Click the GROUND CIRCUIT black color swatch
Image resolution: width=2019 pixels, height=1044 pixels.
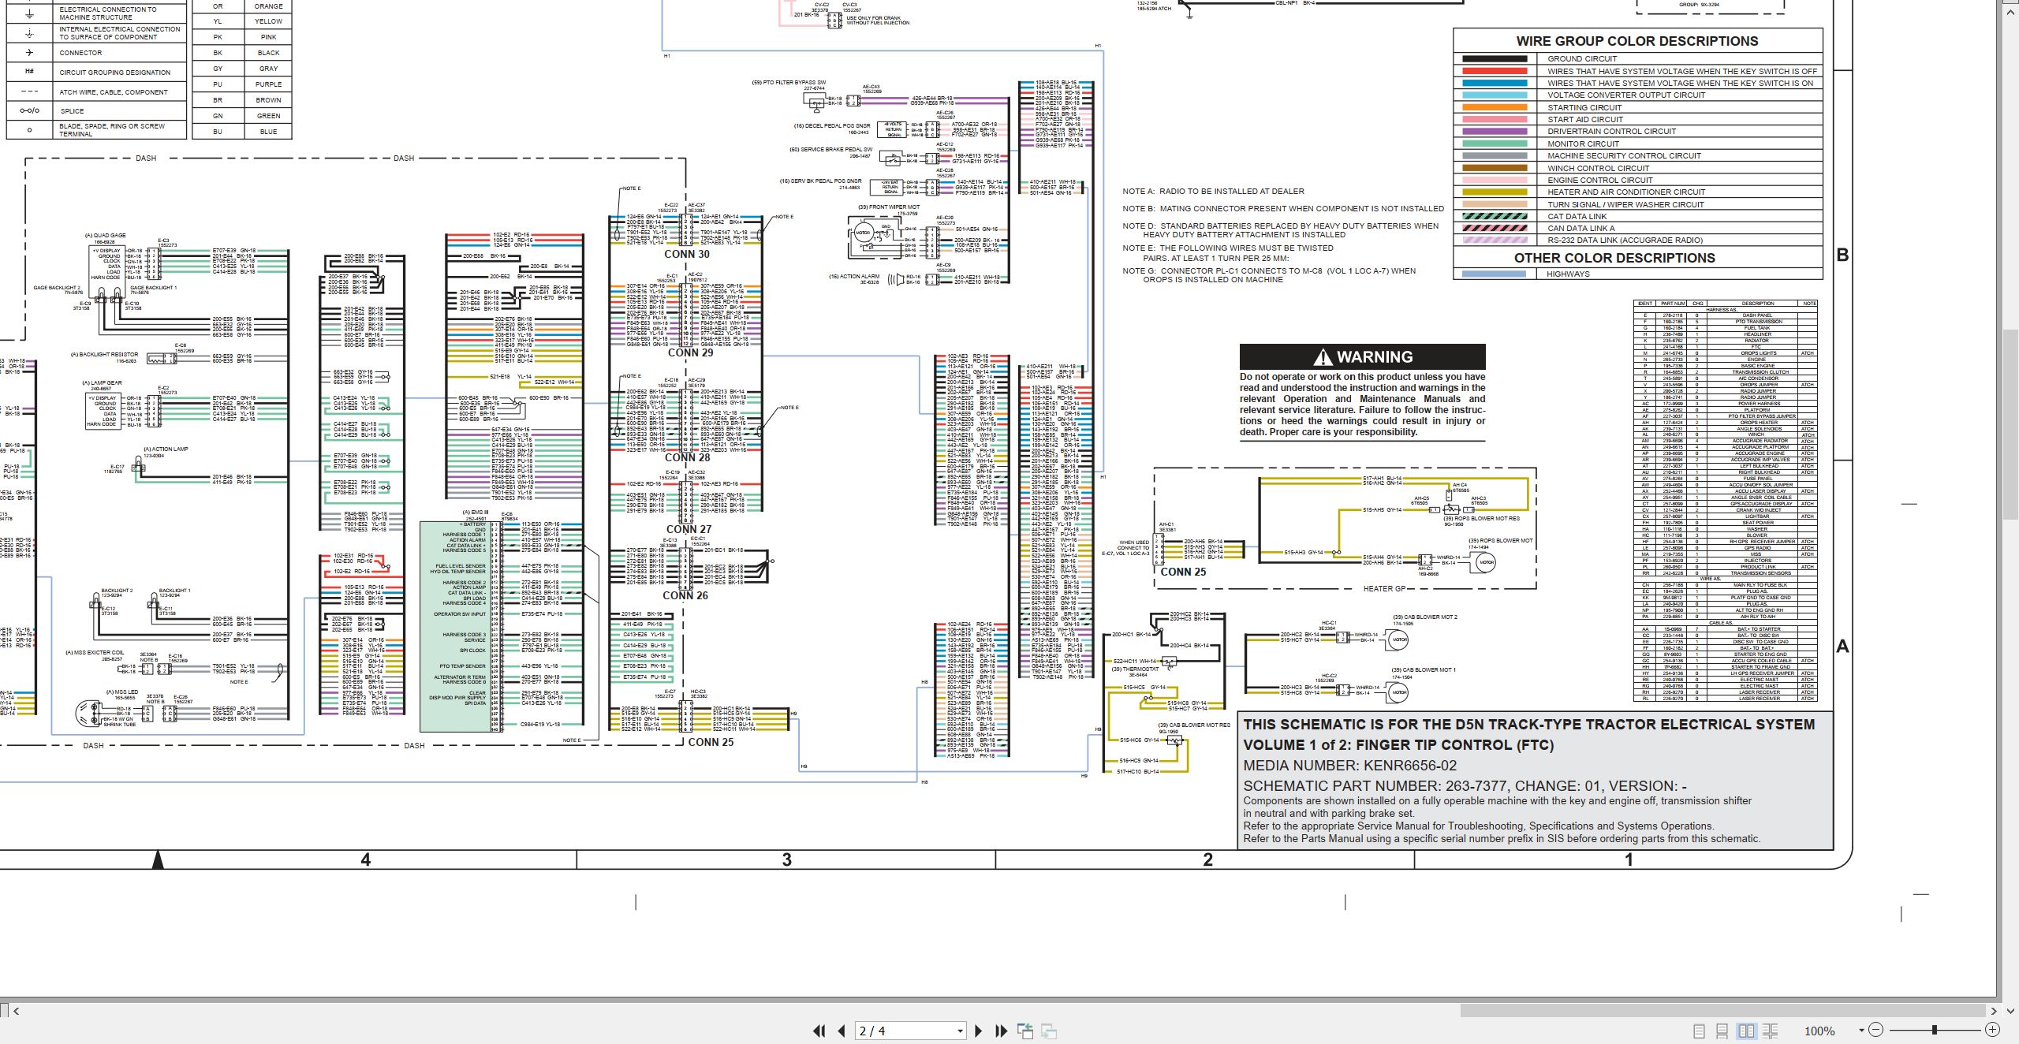pyautogui.click(x=1494, y=58)
